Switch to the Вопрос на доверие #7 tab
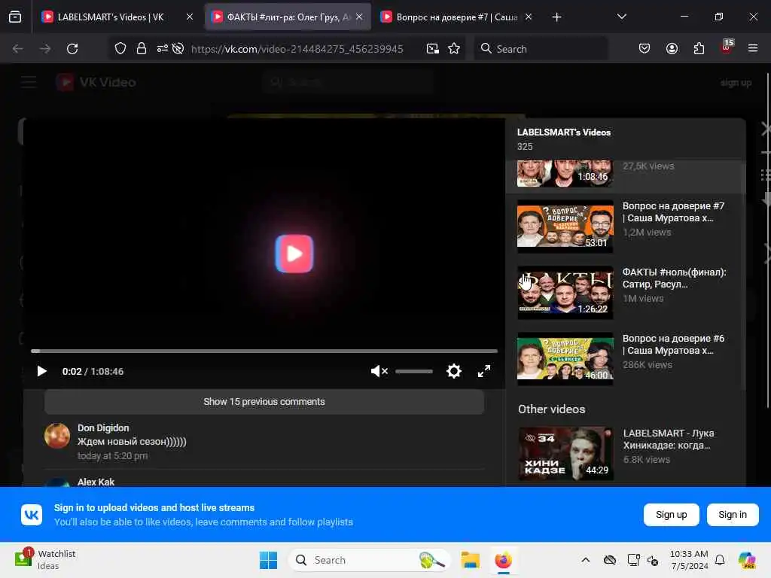Screen dimensions: 771x578 pyautogui.click(x=456, y=17)
